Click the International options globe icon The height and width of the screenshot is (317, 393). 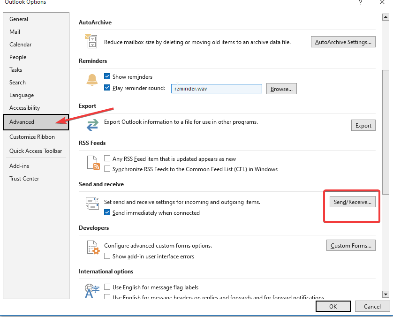click(x=92, y=291)
